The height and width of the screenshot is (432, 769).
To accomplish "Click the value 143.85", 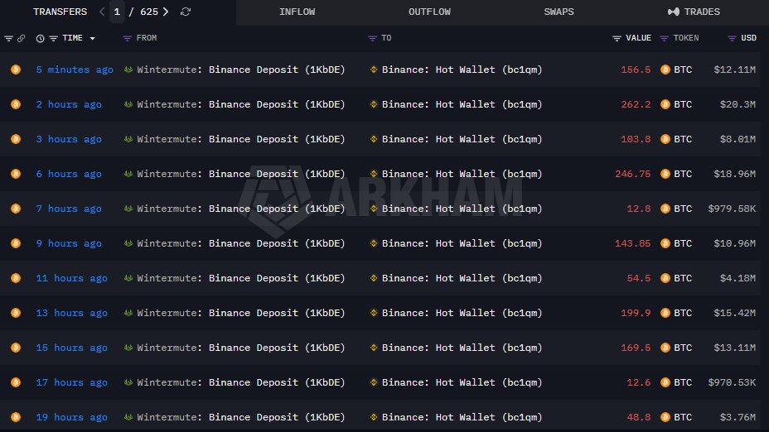I will click(x=632, y=243).
